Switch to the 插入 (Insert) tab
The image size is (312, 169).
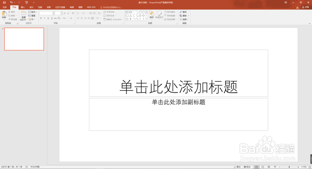point(23,7)
